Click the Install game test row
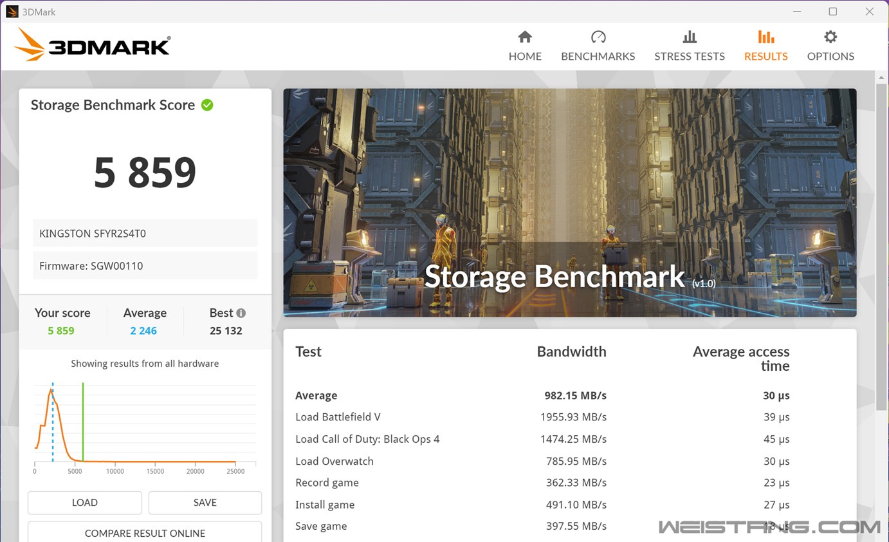This screenshot has width=889, height=542. point(542,505)
